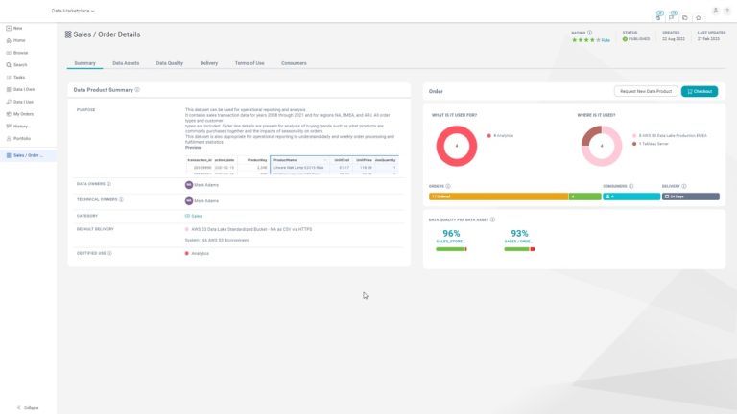Screen dimensions: 737x414
Task: Open Data I Use in sidebar
Action: pos(20,102)
